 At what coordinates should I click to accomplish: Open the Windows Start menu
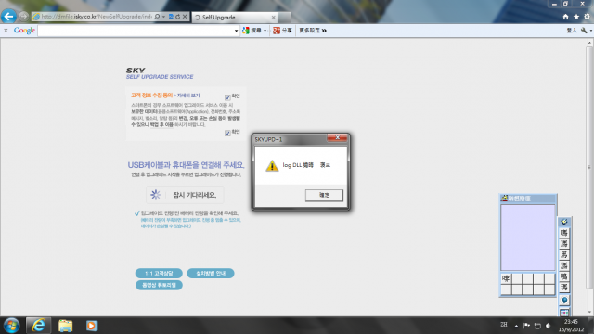pyautogui.click(x=11, y=326)
